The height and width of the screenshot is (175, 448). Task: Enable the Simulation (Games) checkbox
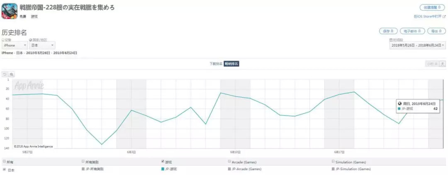[333, 161]
